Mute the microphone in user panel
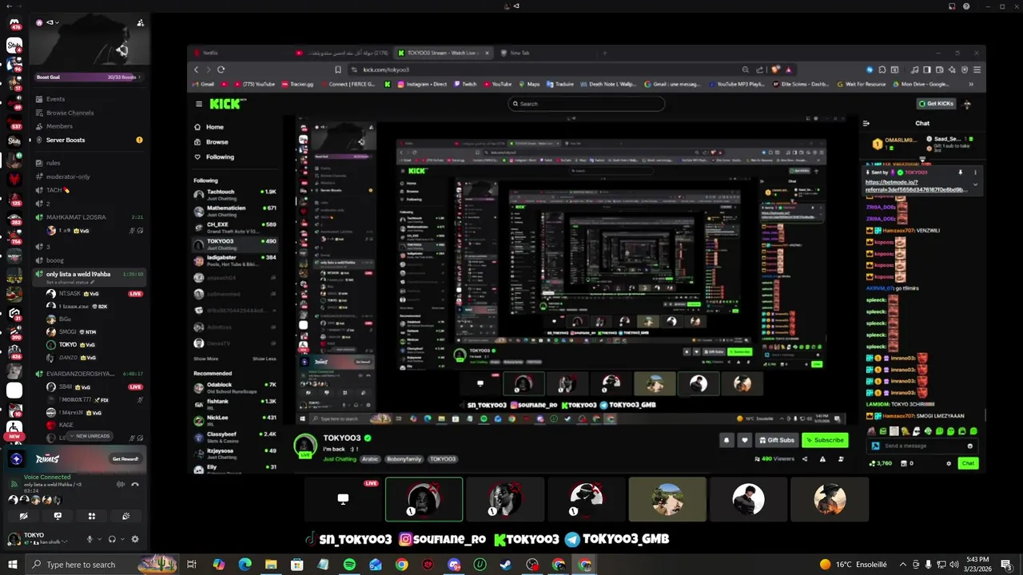1023x575 pixels. click(90, 539)
